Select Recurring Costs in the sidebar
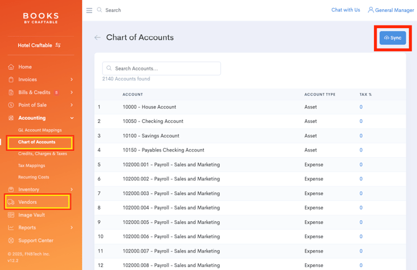The height and width of the screenshot is (270, 417). pyautogui.click(x=34, y=177)
